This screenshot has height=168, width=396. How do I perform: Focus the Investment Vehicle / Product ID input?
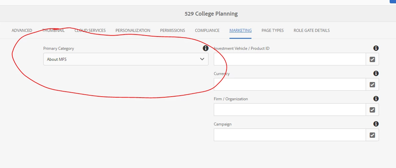tap(290, 59)
